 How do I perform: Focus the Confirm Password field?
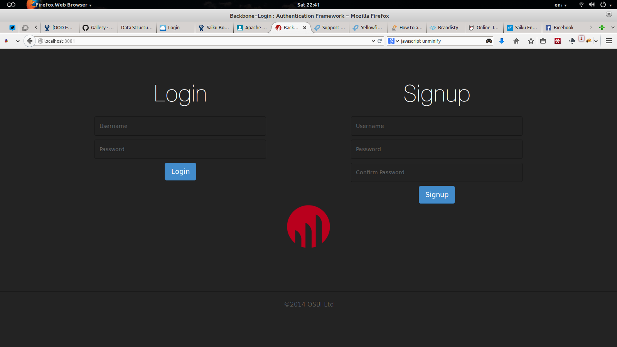pyautogui.click(x=437, y=172)
